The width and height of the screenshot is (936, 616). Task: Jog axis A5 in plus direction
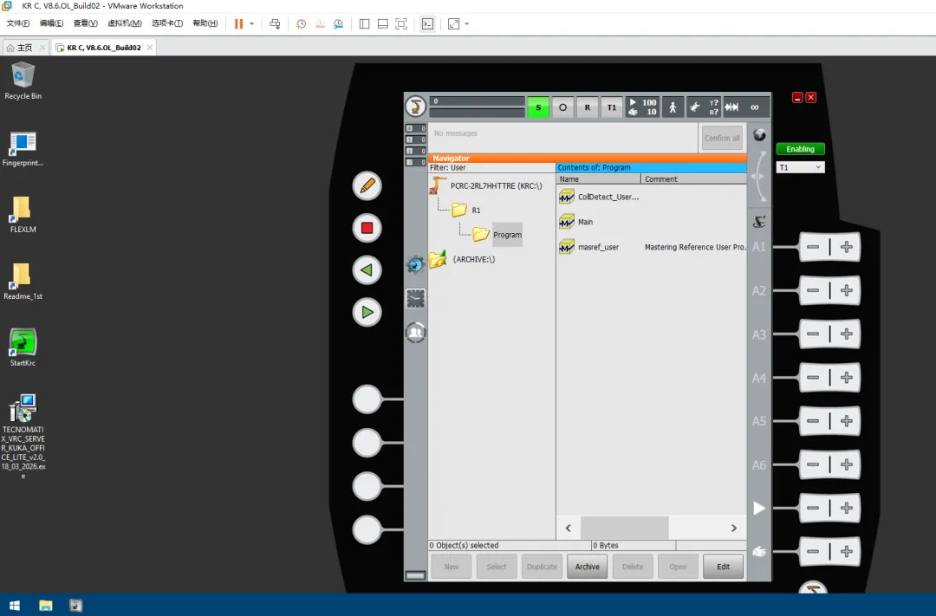tap(847, 421)
